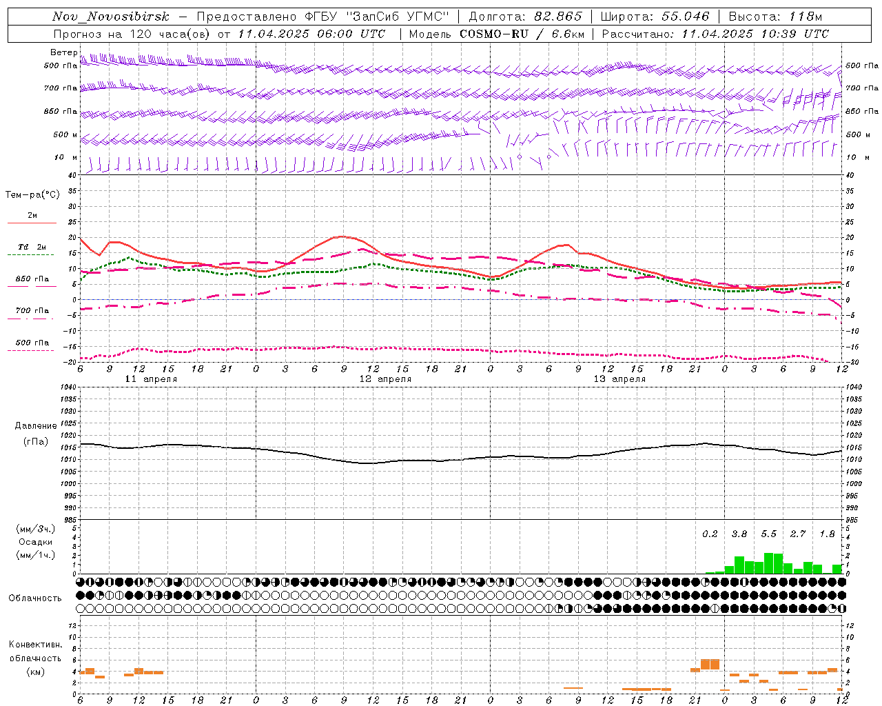Click the 0.2 precipitation total value
This screenshot has width=882, height=706.
pos(710,534)
